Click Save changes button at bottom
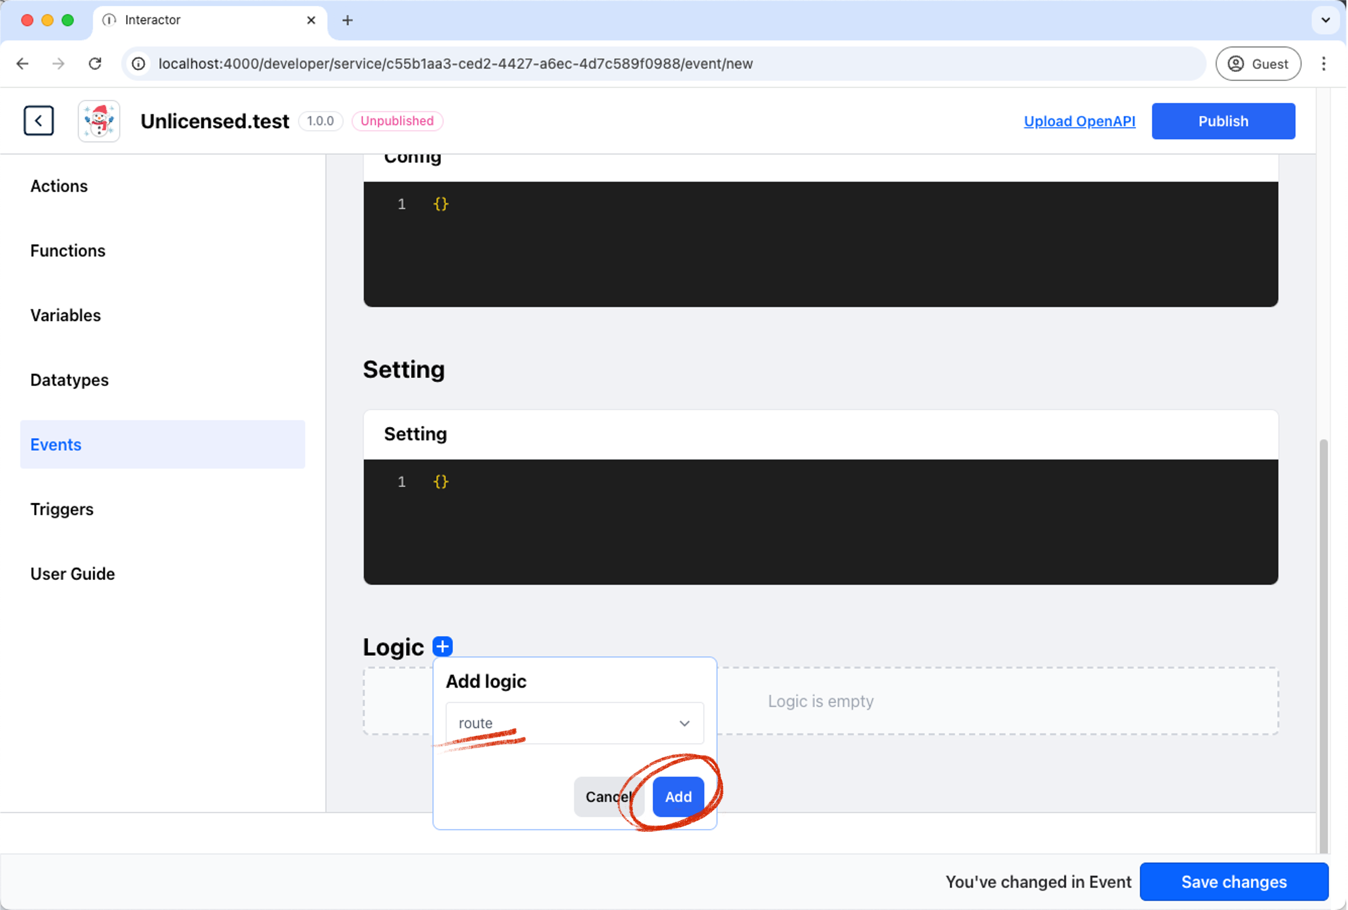The image size is (1348, 910). tap(1234, 881)
